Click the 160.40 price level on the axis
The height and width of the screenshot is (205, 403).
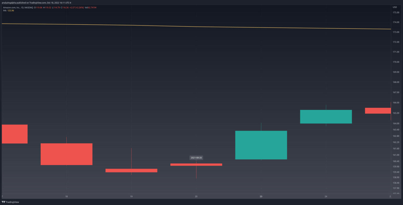pyautogui.click(x=396, y=161)
